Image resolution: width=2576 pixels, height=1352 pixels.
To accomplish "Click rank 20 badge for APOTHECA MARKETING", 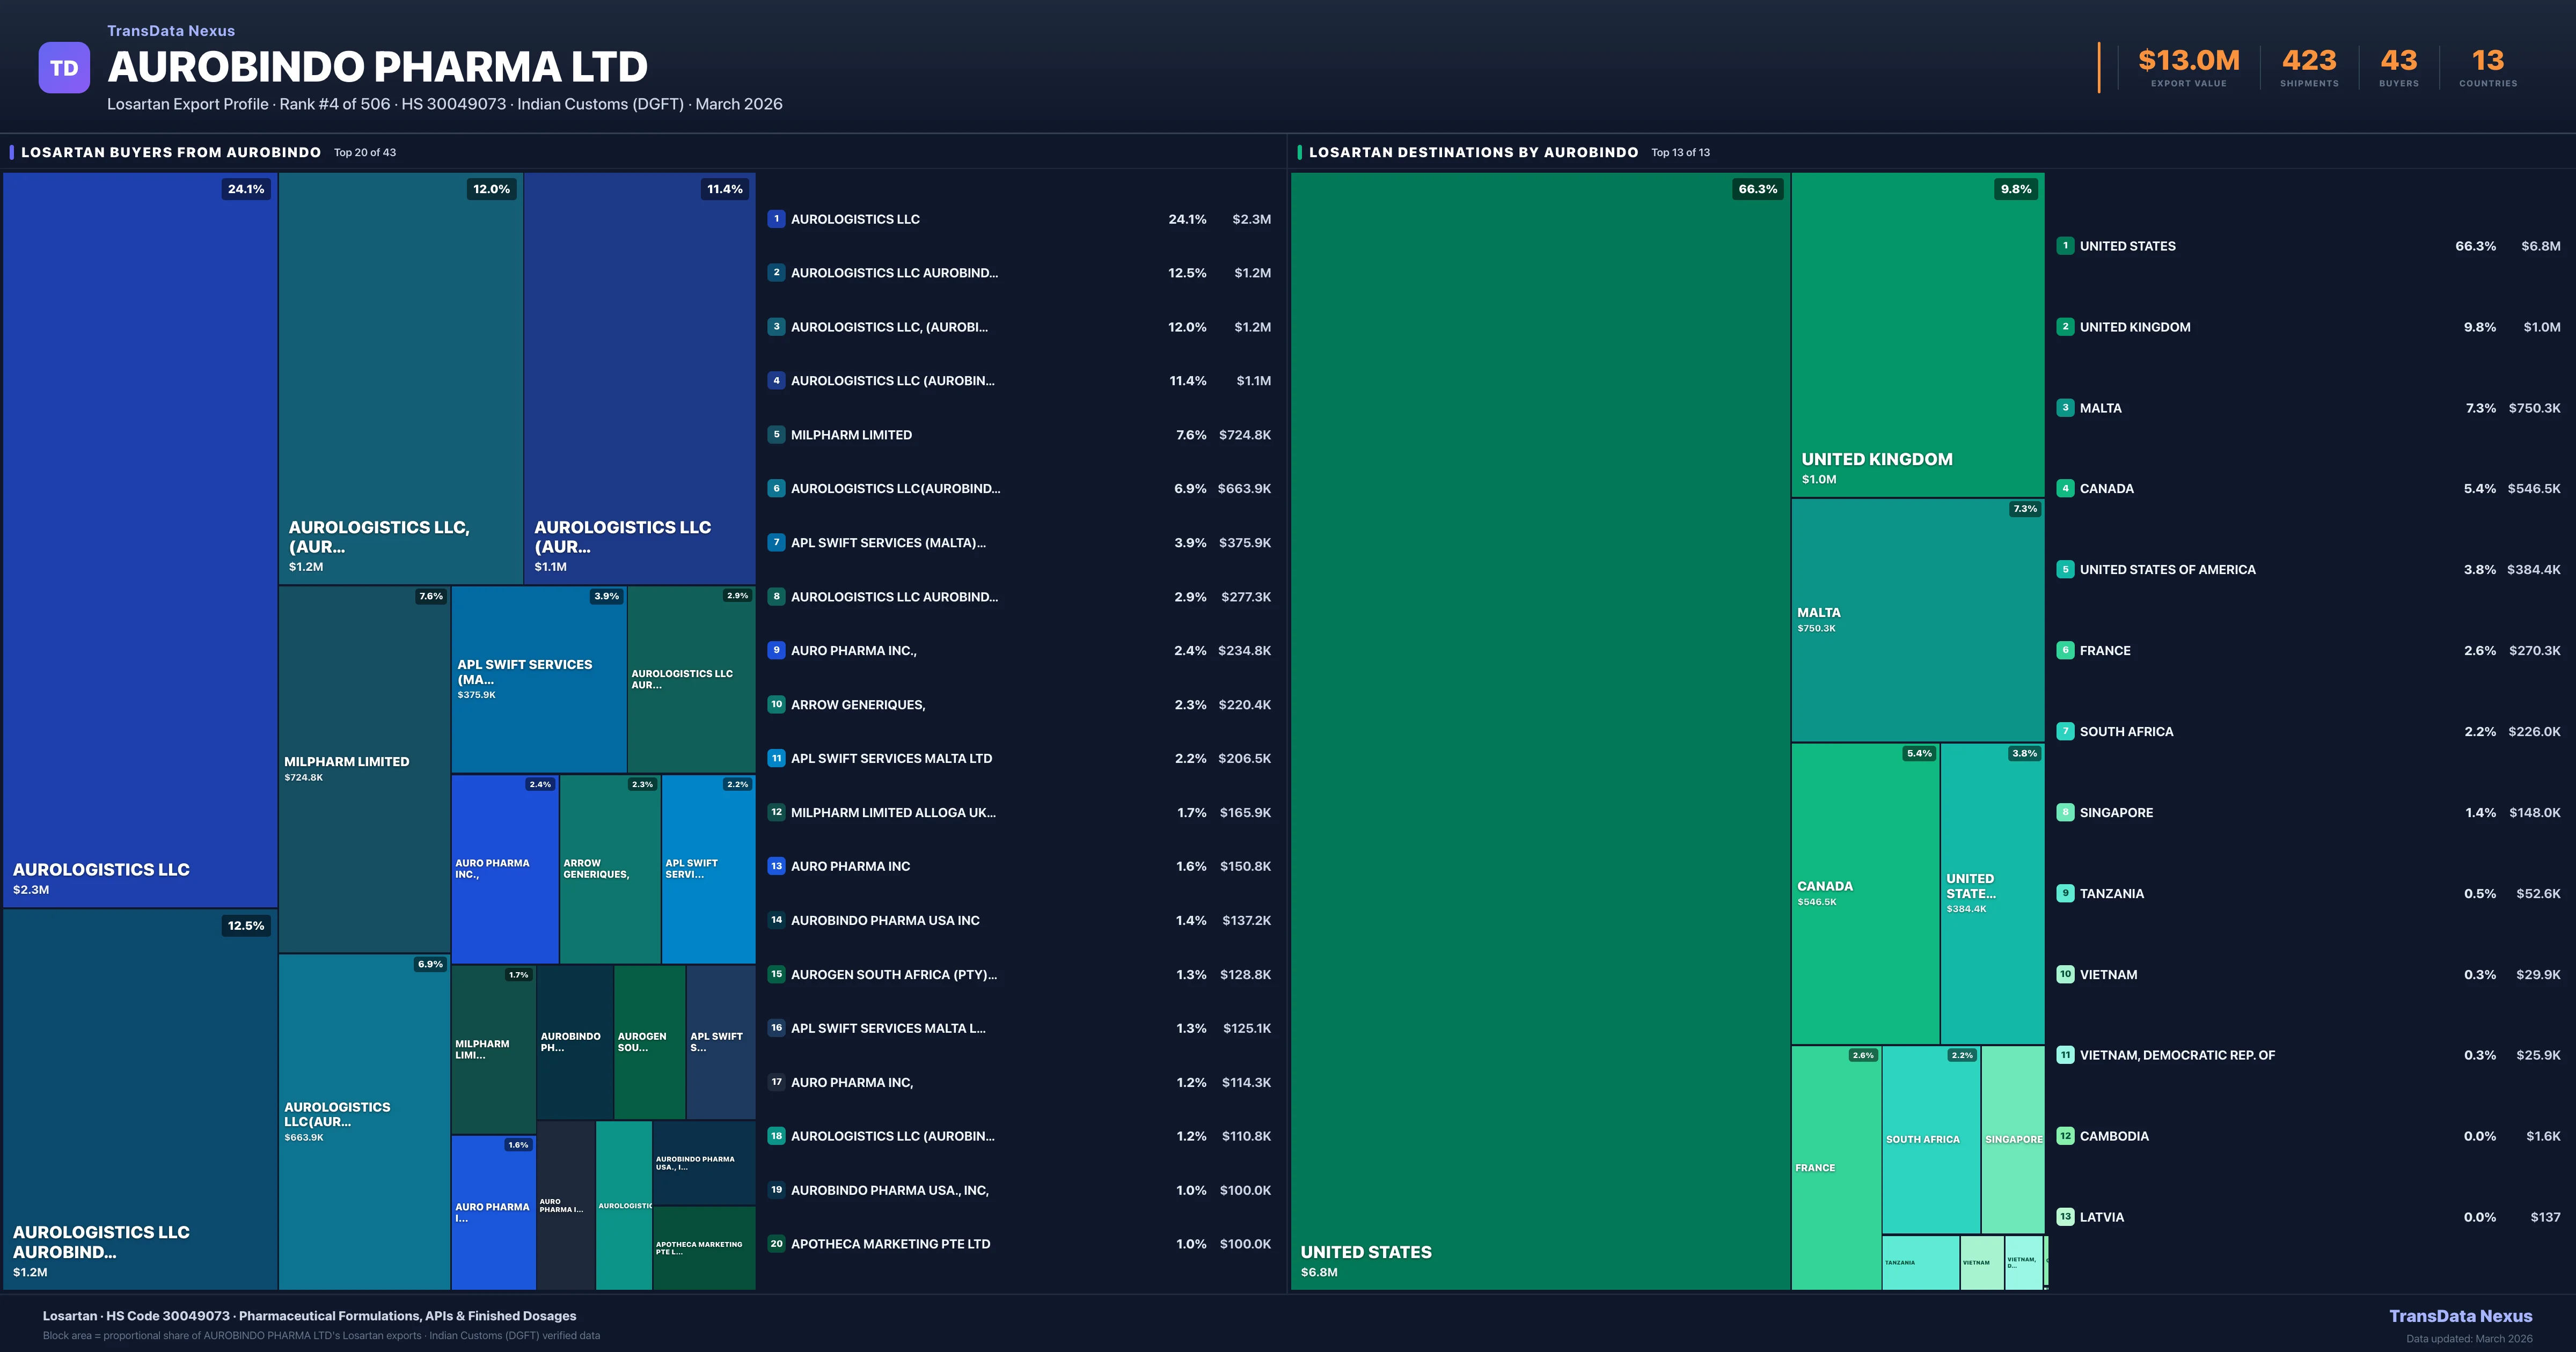I will [x=776, y=1244].
